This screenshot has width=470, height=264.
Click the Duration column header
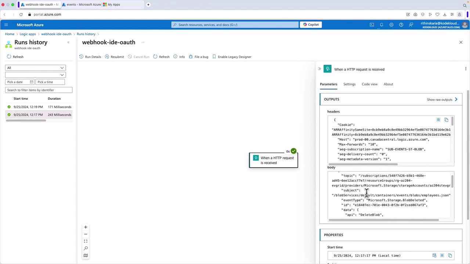(x=54, y=99)
